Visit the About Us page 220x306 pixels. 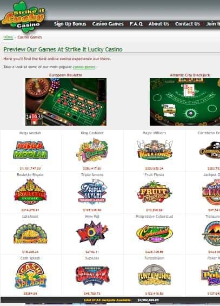(159, 24)
